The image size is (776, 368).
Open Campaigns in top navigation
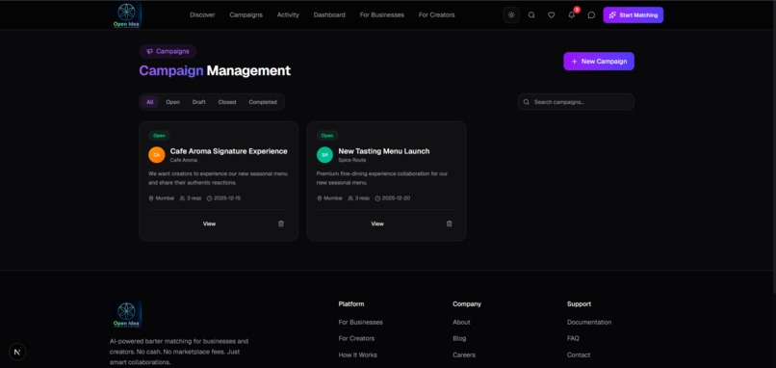click(246, 14)
